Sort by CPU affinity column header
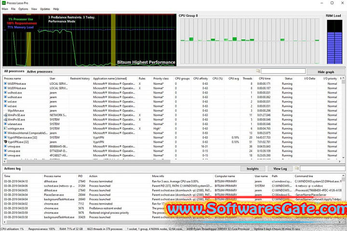The height and width of the screenshot is (231, 347). (x=200, y=78)
